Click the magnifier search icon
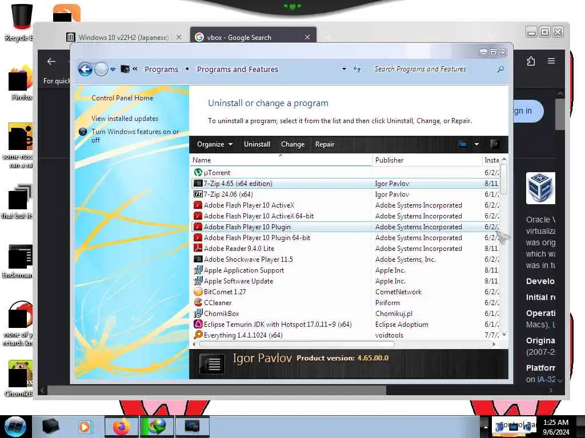The height and width of the screenshot is (438, 585). tap(500, 69)
